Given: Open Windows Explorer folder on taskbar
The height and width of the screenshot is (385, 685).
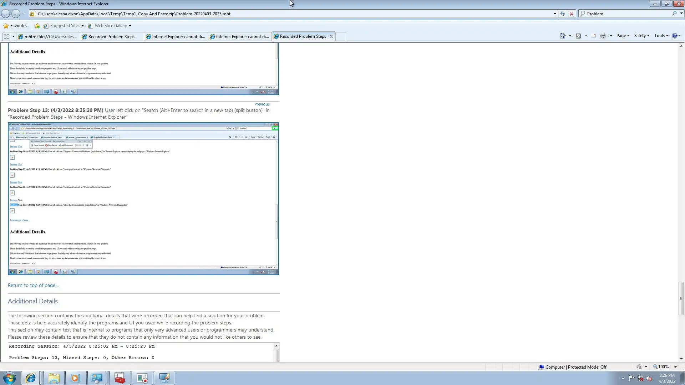Looking at the screenshot, I should [x=54, y=378].
